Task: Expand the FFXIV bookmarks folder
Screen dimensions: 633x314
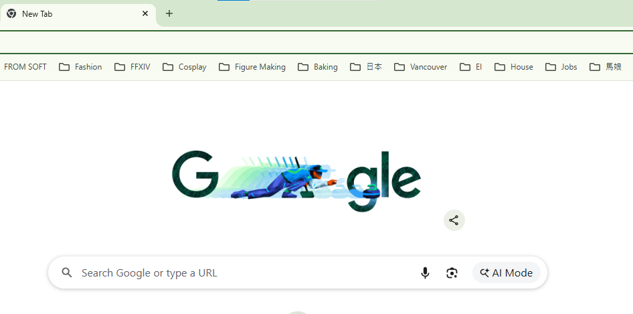Action: click(132, 67)
